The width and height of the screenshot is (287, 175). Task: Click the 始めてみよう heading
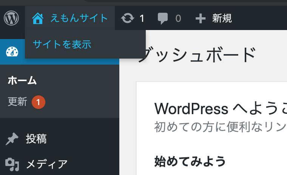(x=190, y=161)
